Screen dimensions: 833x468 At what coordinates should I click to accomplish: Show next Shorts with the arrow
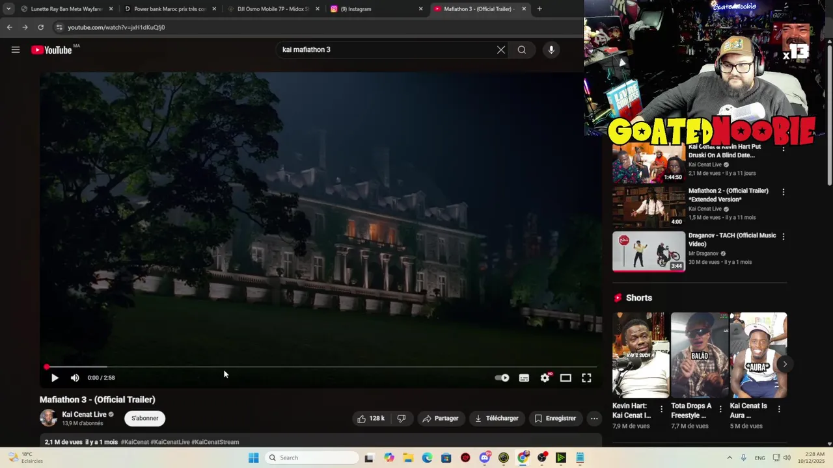click(785, 364)
